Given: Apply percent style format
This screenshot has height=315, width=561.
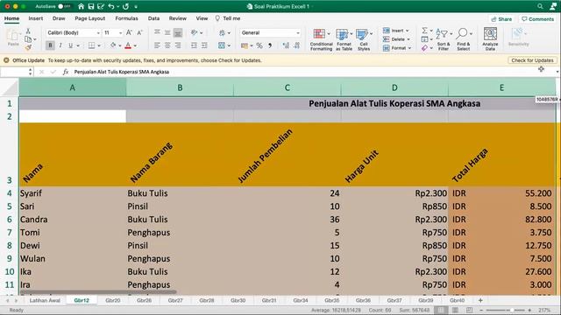Looking at the screenshot, I should [x=259, y=45].
